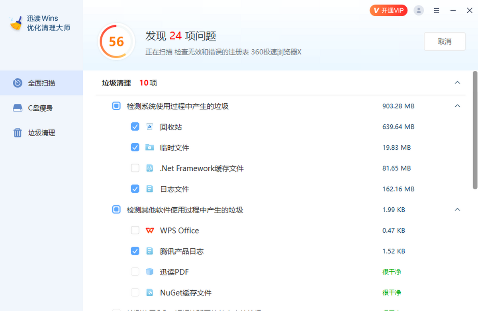The width and height of the screenshot is (478, 311).
Task: Click 很干净 status beside 迅读PDF
Action: 392,272
